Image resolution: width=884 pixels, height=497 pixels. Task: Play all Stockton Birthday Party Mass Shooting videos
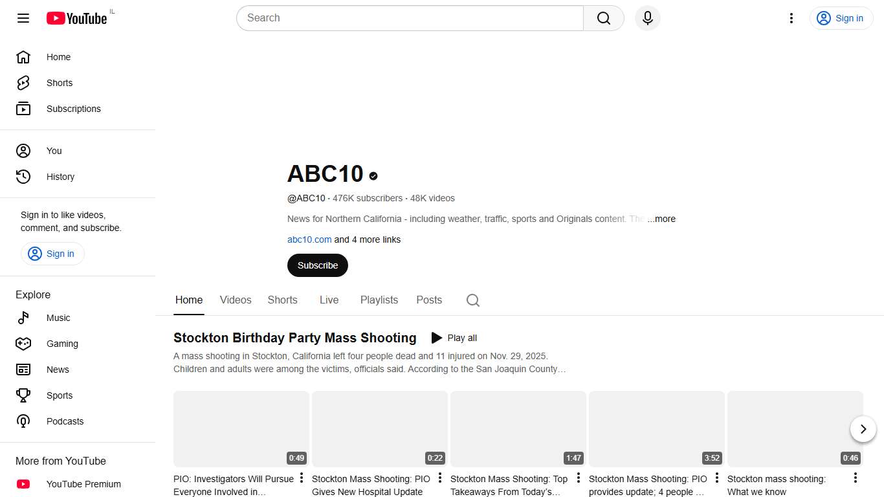454,338
